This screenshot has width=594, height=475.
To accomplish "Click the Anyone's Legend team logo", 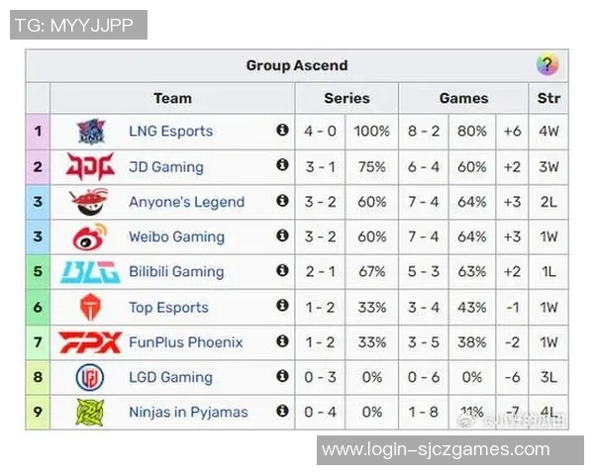I will point(90,202).
